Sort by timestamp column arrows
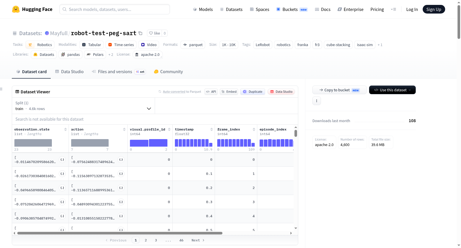Screen dimensions: 461x248 click(x=211, y=129)
